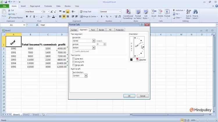This screenshot has height=122, width=218.
Task: Click column M header
Action: coord(181,34)
